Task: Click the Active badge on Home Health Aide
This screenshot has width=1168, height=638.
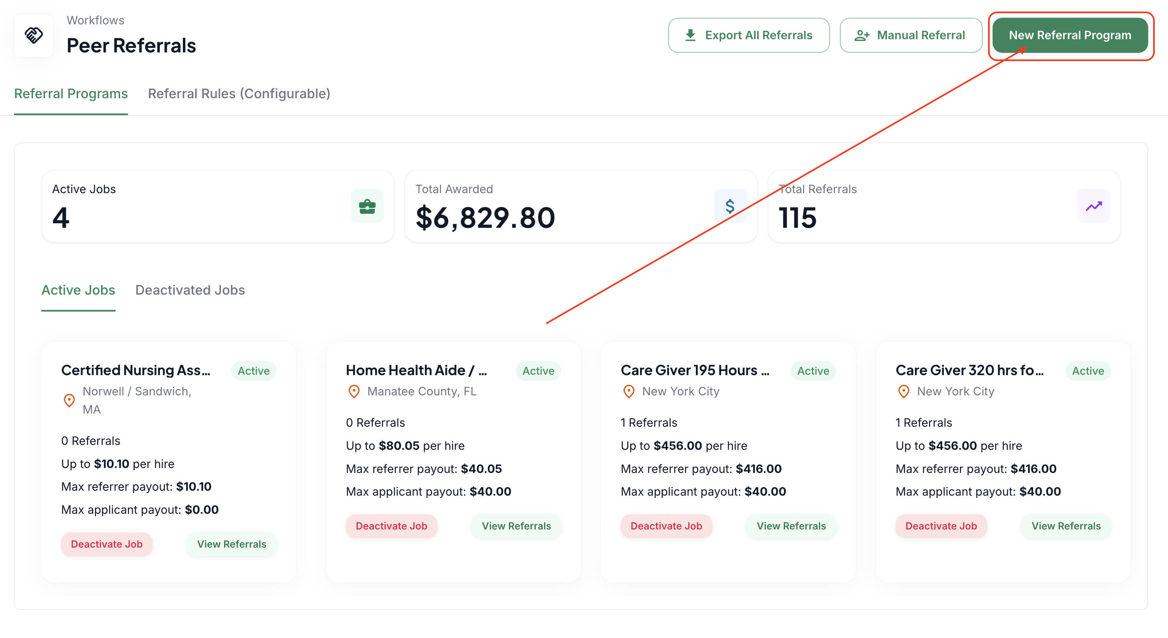Action: 538,371
